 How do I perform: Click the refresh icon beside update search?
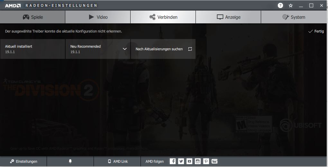[x=190, y=49]
